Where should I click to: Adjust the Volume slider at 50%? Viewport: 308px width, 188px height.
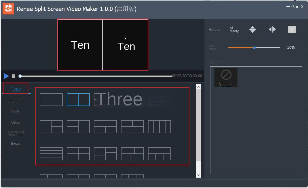(254, 47)
